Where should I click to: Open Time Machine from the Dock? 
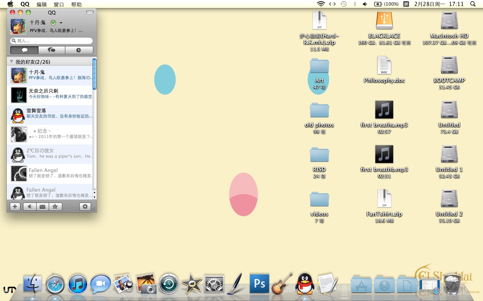pos(169,284)
